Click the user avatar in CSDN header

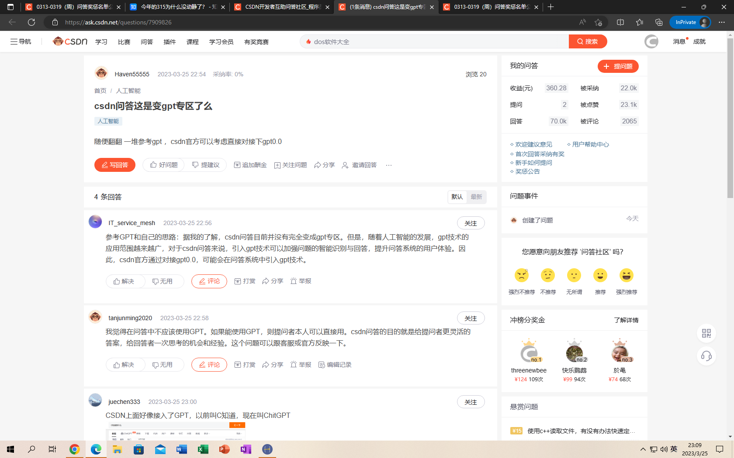[651, 41]
